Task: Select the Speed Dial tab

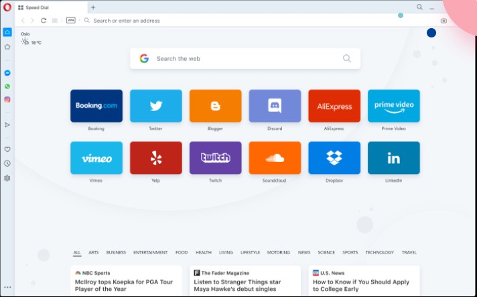Action: point(50,7)
